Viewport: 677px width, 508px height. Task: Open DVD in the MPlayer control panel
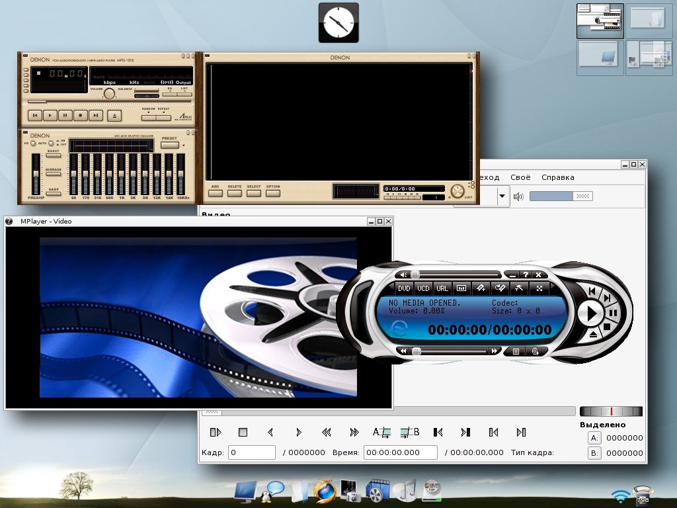click(x=404, y=288)
